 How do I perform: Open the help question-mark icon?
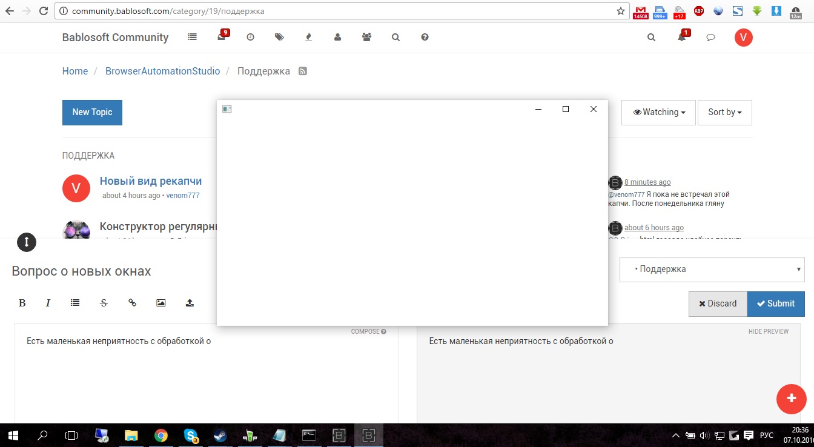425,37
